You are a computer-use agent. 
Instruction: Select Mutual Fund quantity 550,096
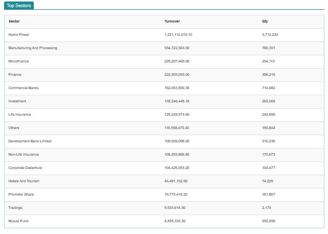point(269,221)
